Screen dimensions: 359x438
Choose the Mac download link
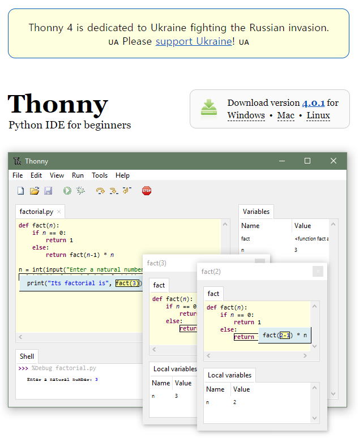coord(286,115)
